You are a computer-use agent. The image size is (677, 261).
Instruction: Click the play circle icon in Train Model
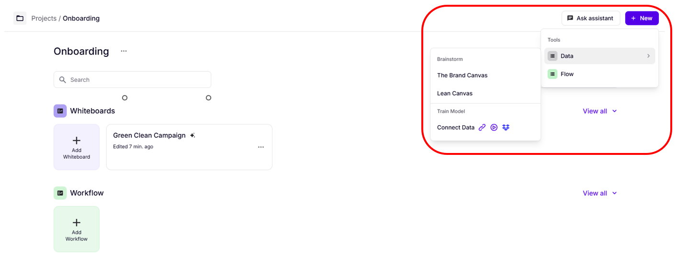pyautogui.click(x=494, y=128)
